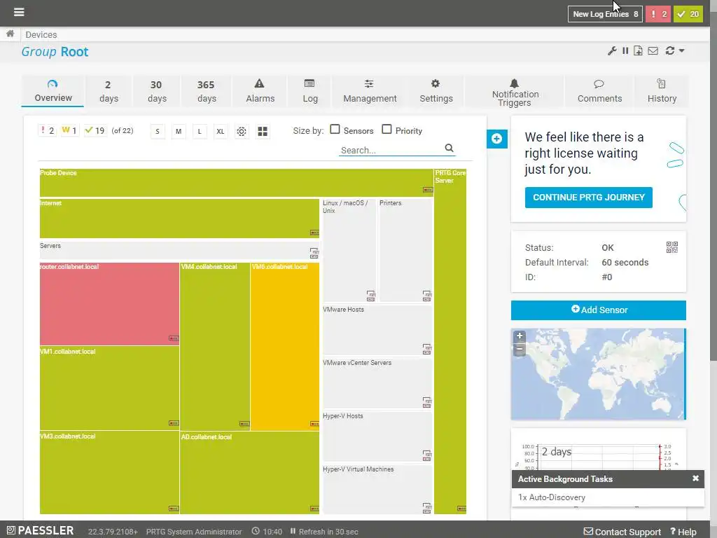The height and width of the screenshot is (538, 717).
Task: Open the hamburger main menu
Action: click(19, 12)
